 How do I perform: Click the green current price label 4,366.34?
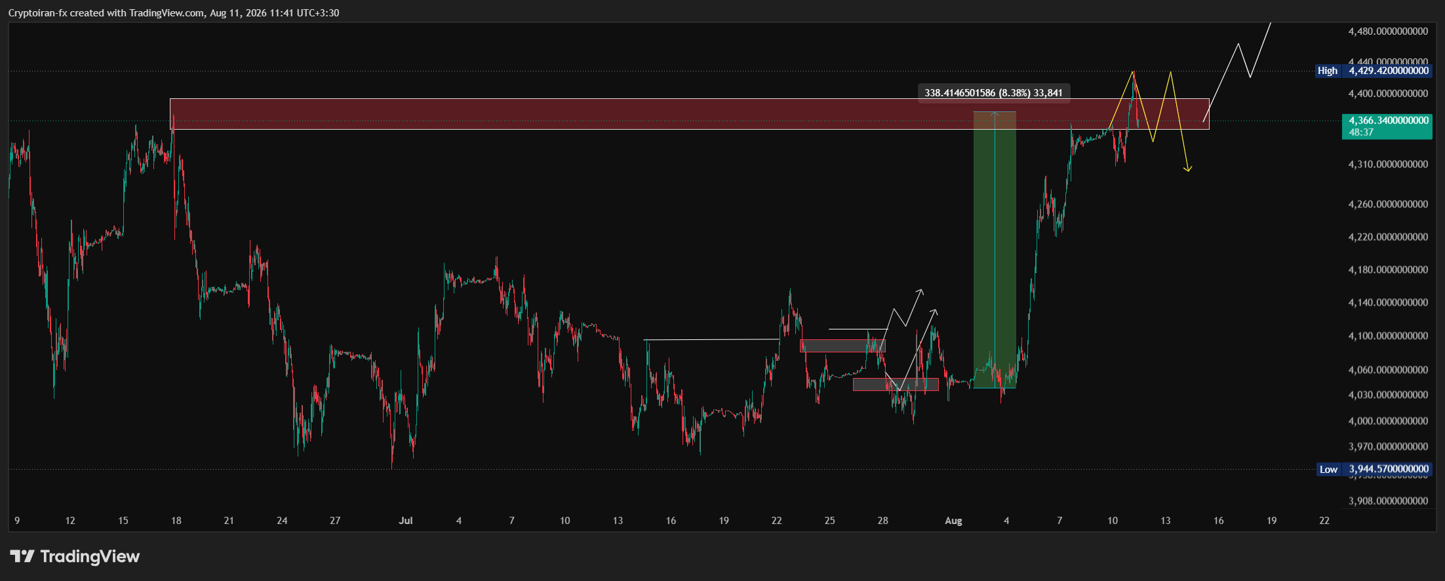pos(1387,126)
